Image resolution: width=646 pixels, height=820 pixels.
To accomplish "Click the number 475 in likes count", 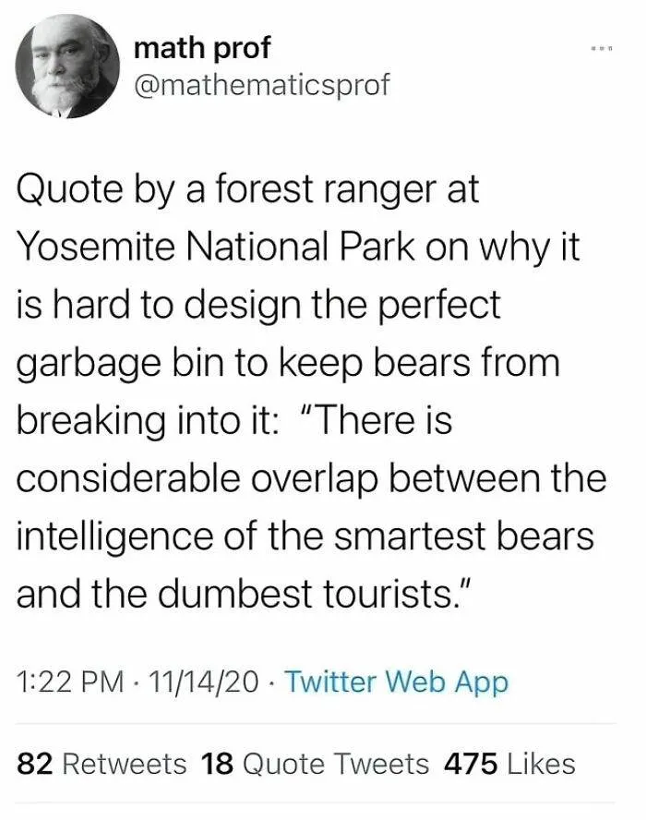I will 472,764.
